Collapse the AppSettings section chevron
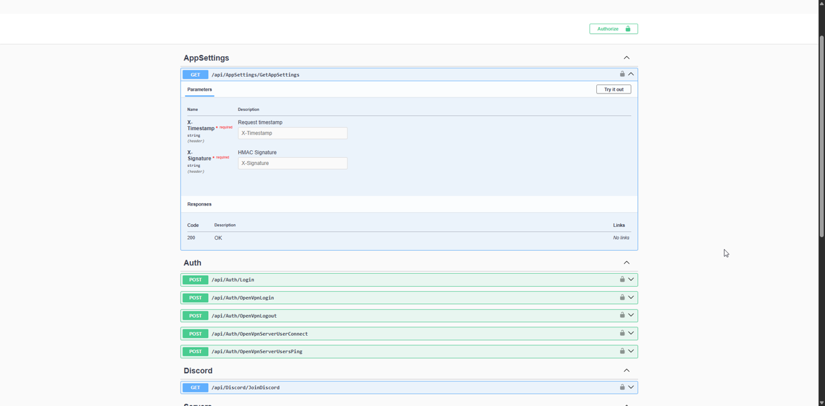 pyautogui.click(x=626, y=58)
